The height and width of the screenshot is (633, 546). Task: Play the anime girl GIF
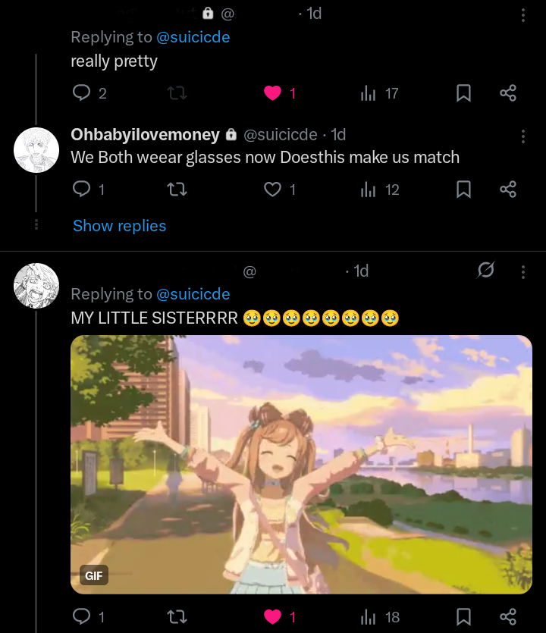pyautogui.click(x=301, y=464)
